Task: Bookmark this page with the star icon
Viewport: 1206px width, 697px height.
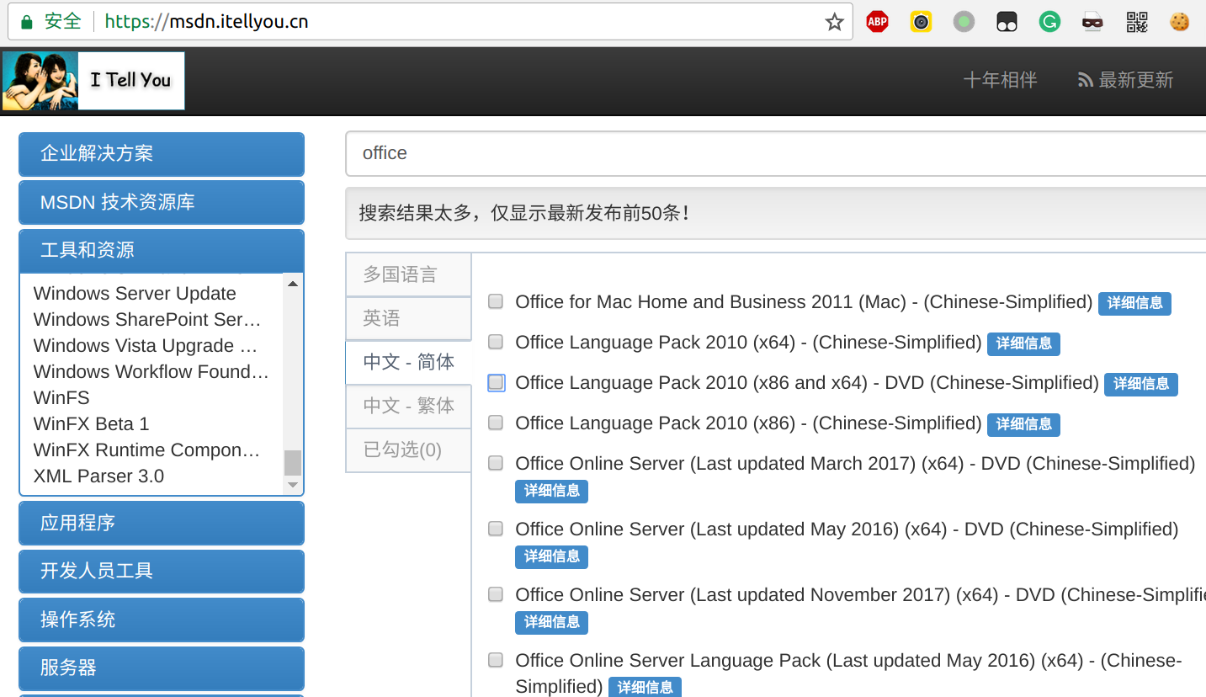Action: point(834,22)
